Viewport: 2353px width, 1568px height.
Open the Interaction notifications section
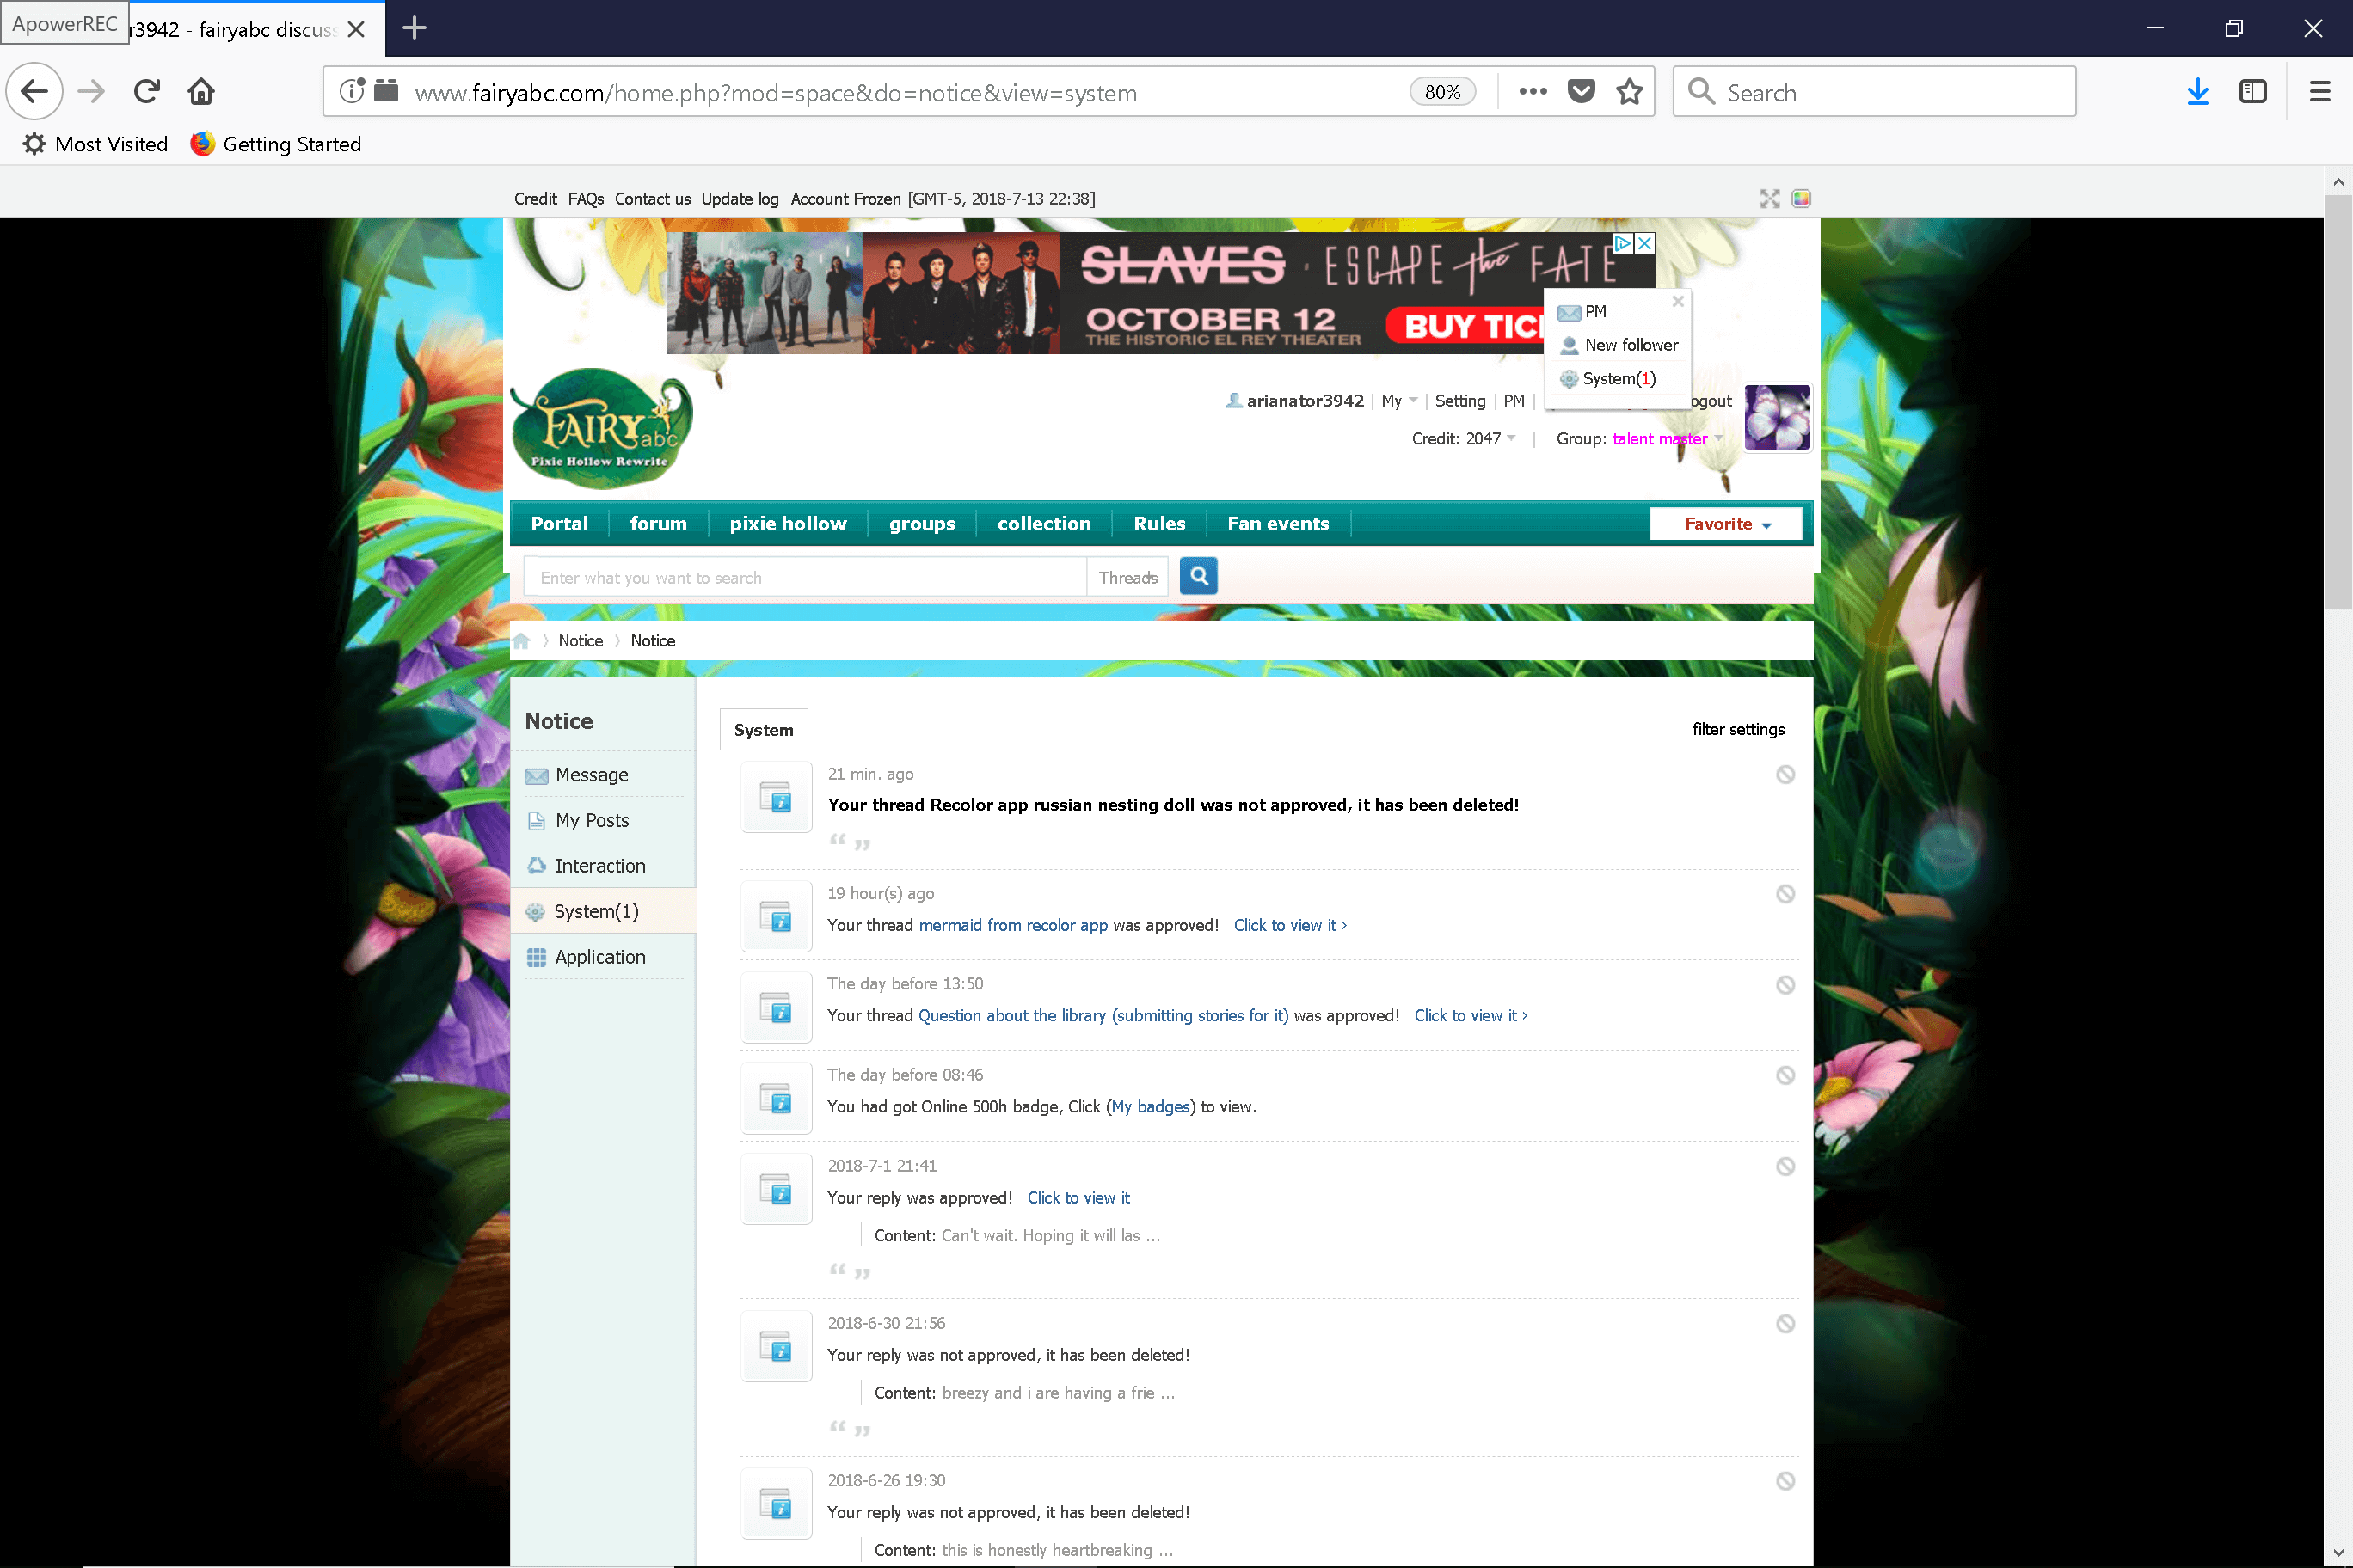pyautogui.click(x=600, y=865)
